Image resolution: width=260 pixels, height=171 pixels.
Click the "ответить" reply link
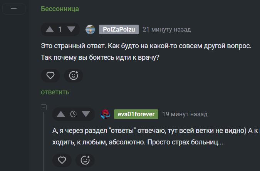point(55,92)
